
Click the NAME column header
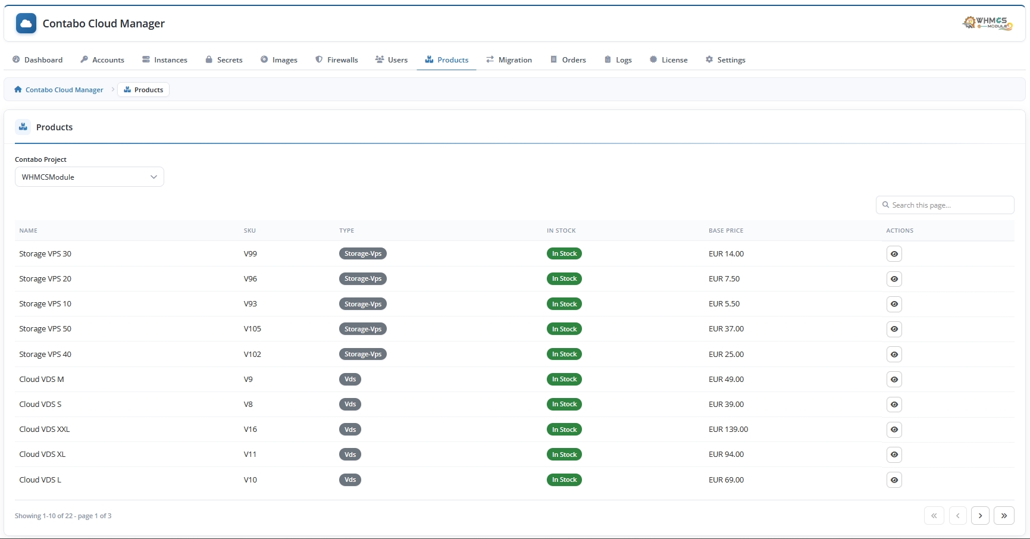click(28, 231)
